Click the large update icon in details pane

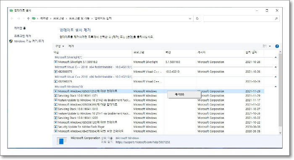62,141
